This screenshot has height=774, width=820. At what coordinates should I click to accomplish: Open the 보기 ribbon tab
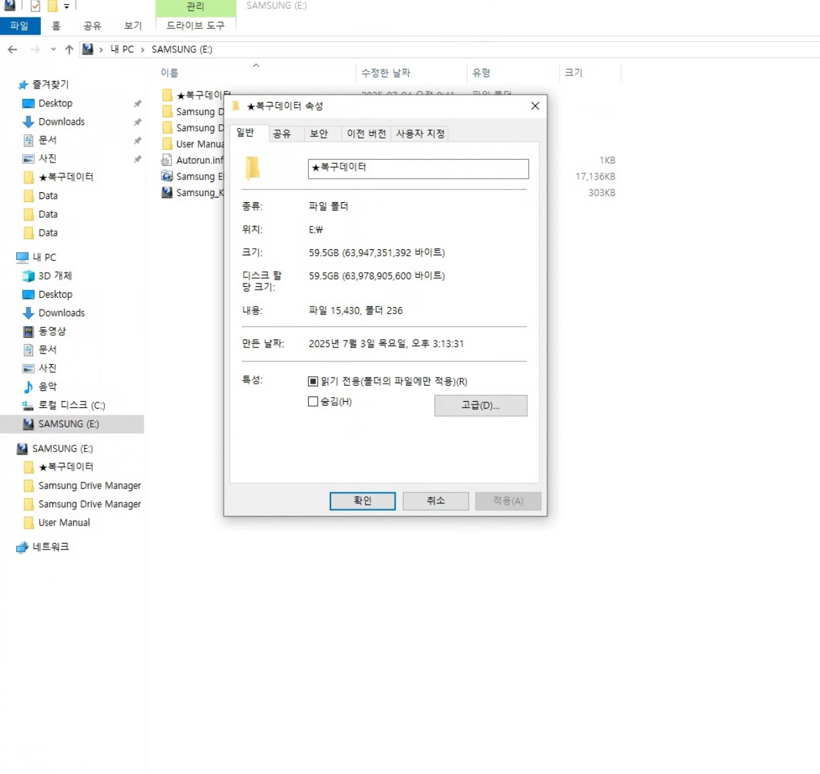point(133,26)
